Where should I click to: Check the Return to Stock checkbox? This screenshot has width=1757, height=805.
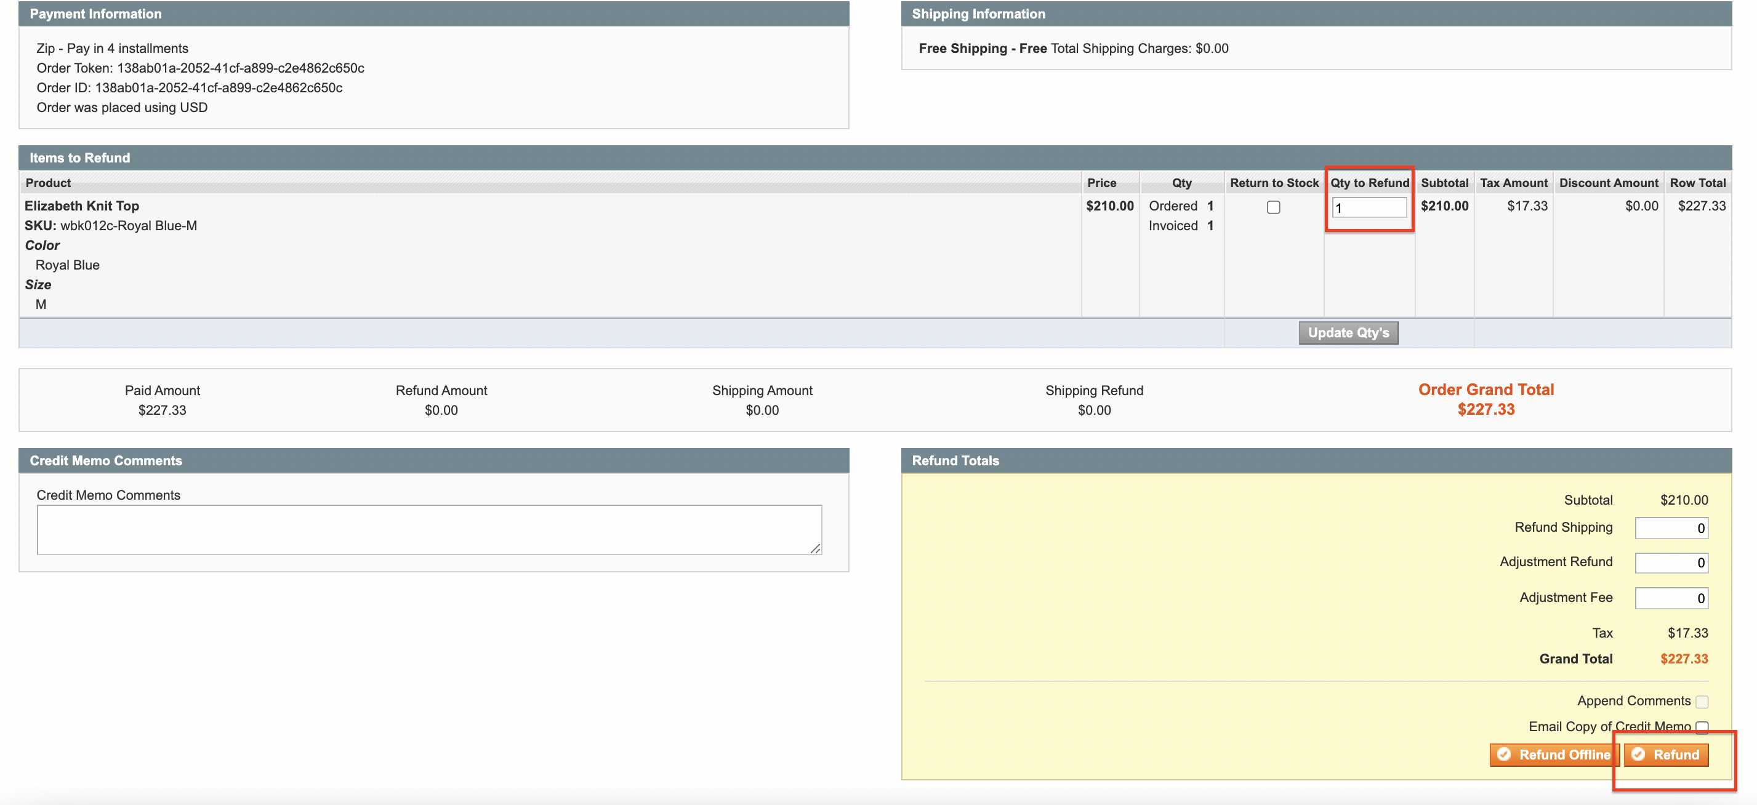[1273, 207]
